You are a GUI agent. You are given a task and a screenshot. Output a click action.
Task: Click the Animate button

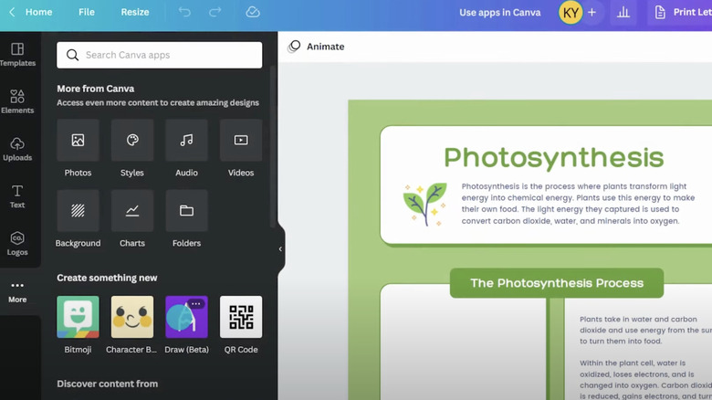[x=316, y=47]
